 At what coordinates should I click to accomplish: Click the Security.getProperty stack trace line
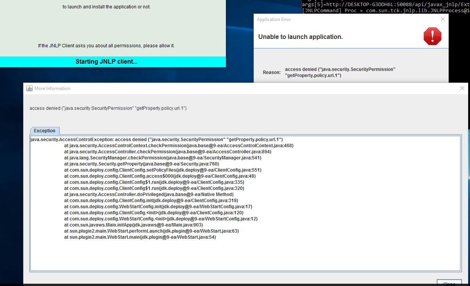coord(141,164)
